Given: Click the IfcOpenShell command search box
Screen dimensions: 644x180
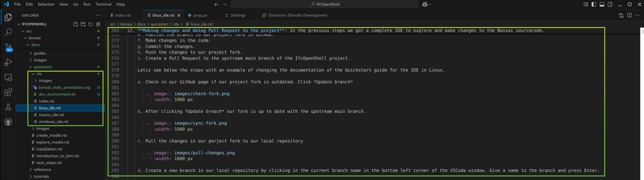Looking at the screenshot, I should 325,4.
